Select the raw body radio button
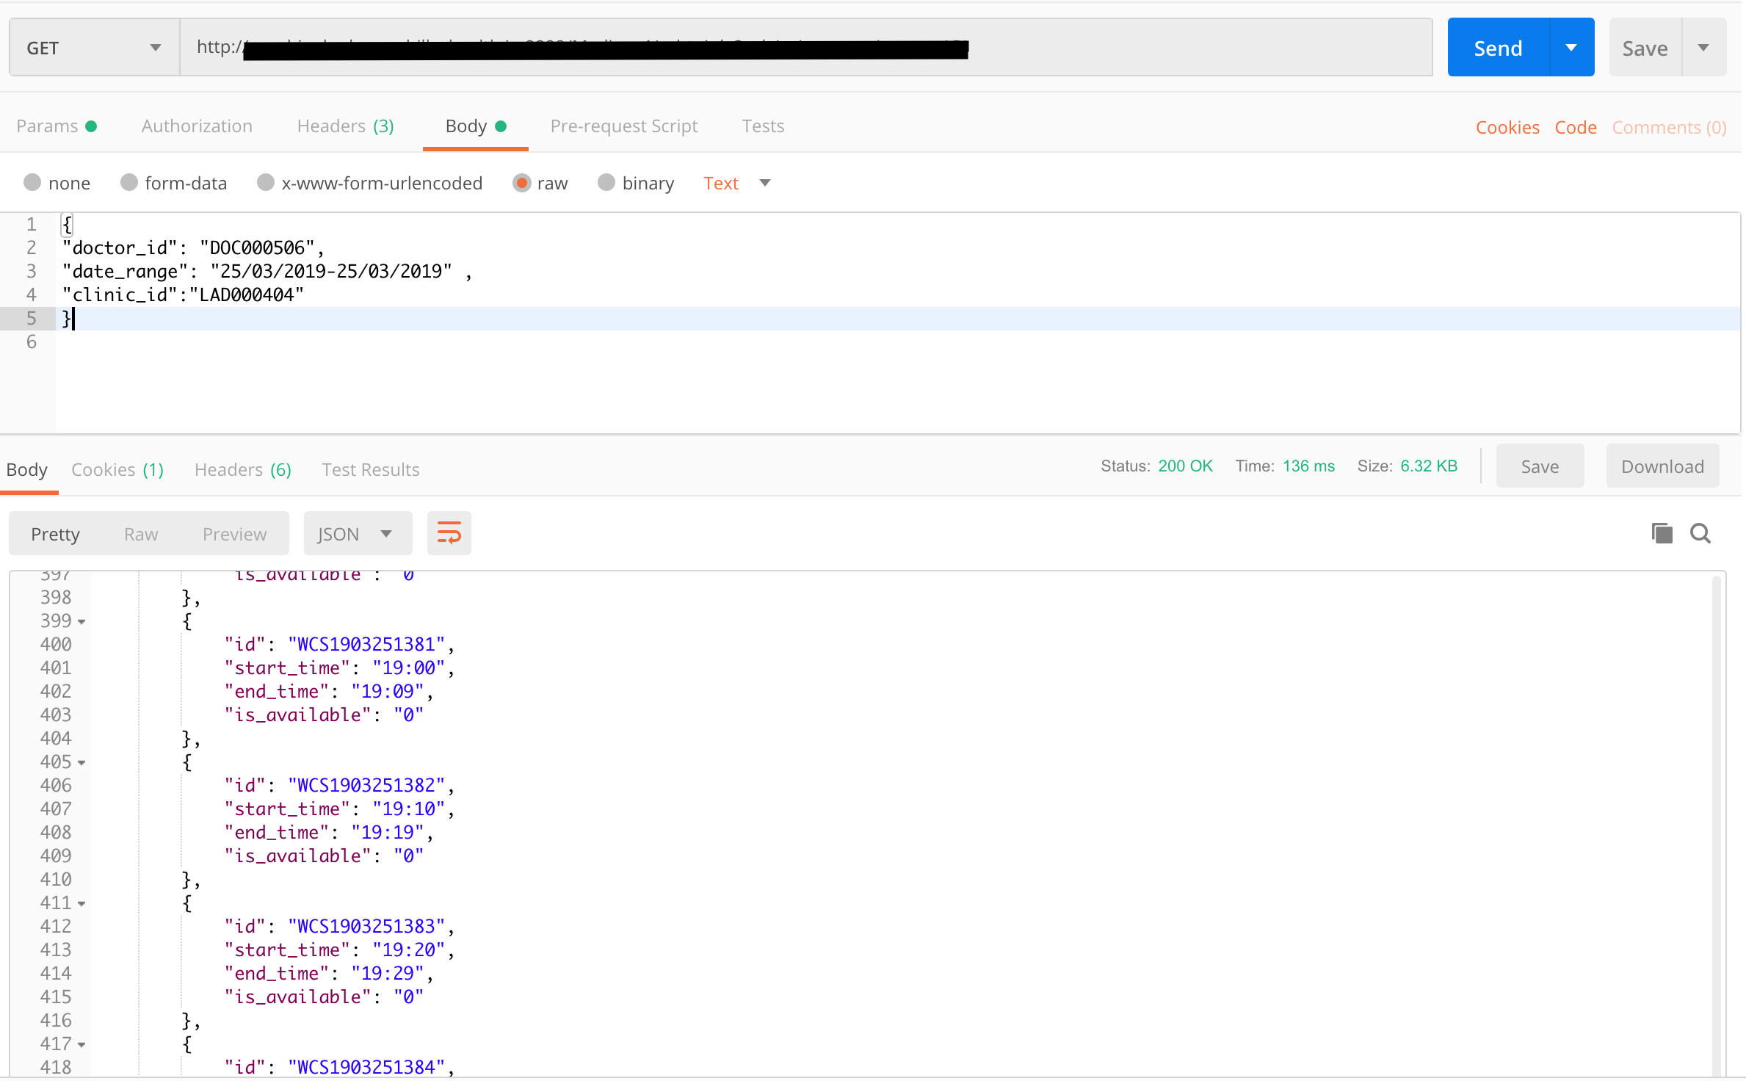1746x1081 pixels. pos(521,182)
